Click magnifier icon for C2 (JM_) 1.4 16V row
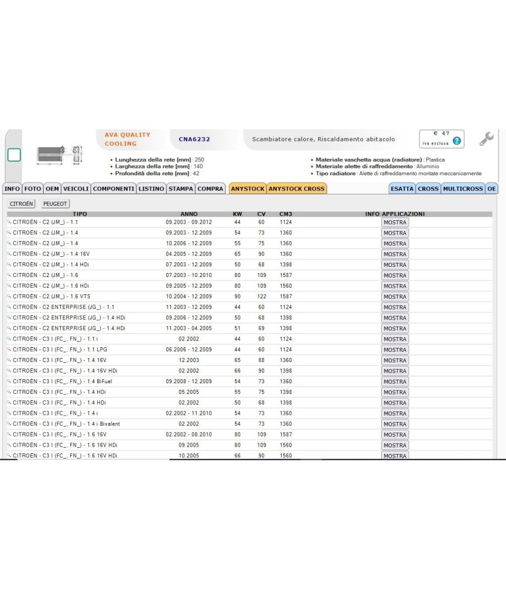Image resolution: width=506 pixels, height=590 pixels. point(9,253)
